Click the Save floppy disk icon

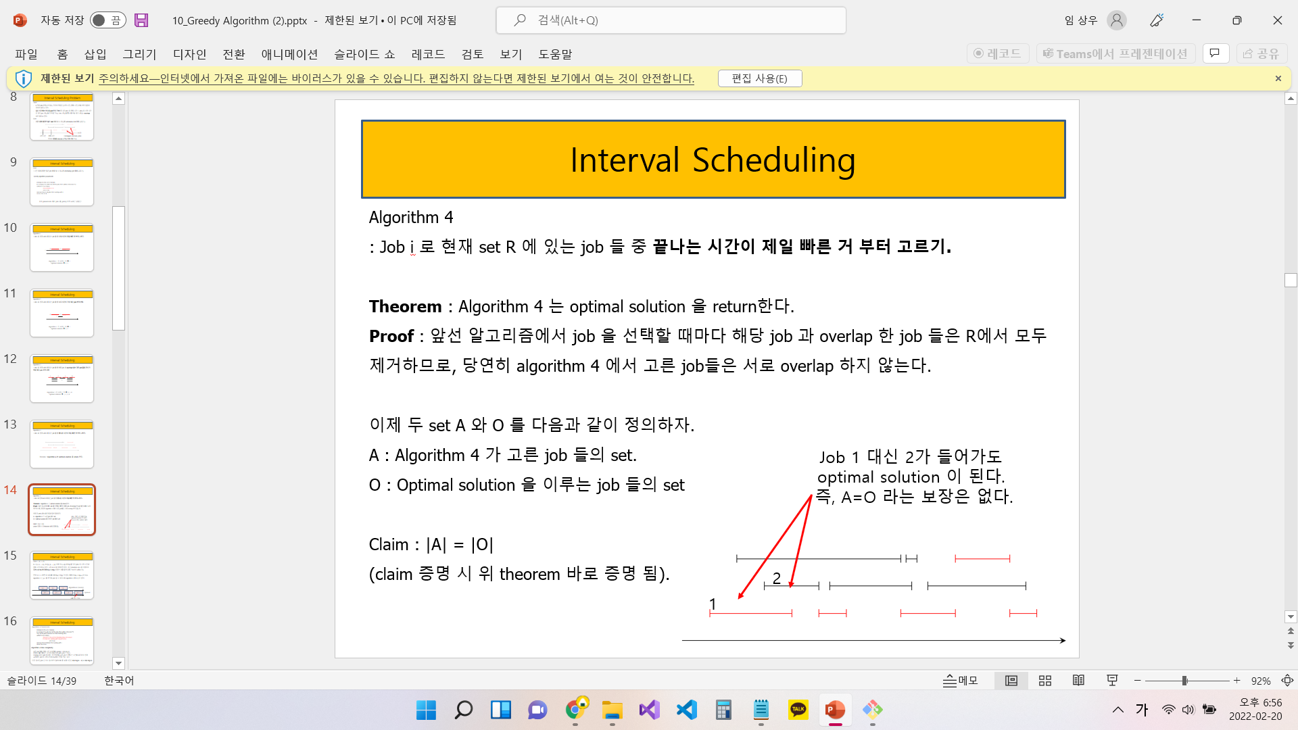coord(141,20)
